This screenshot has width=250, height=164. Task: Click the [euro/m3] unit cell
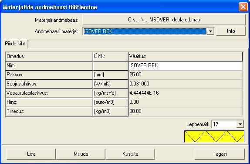click(x=111, y=102)
